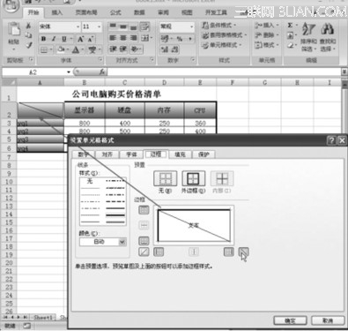348x331 pixels.
Task: Open the dialog line color (自动) dropdown
Action: [x=122, y=242]
